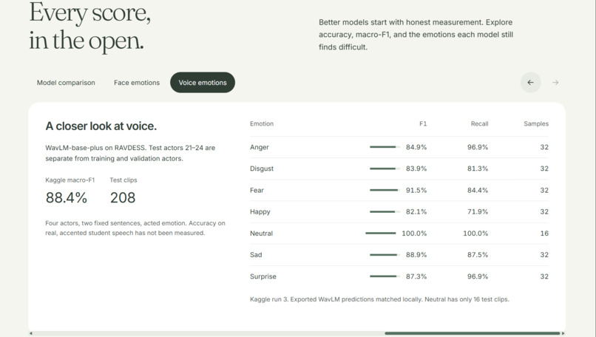Image resolution: width=596 pixels, height=337 pixels.
Task: Click Surprise's 96.9% recall value
Action: tap(478, 276)
